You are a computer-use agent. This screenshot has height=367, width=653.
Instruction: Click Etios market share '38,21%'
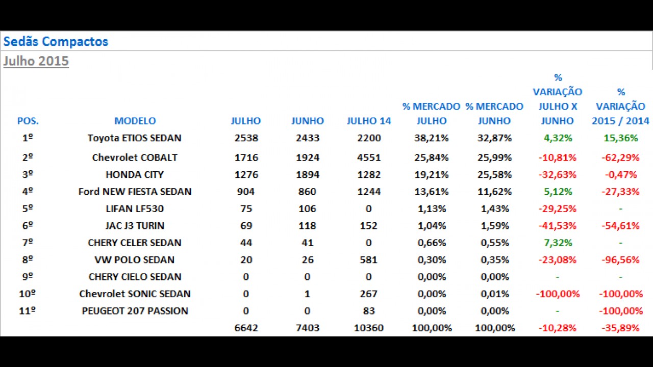pyautogui.click(x=432, y=138)
